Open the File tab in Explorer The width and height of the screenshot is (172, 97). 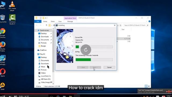coord(38,21)
